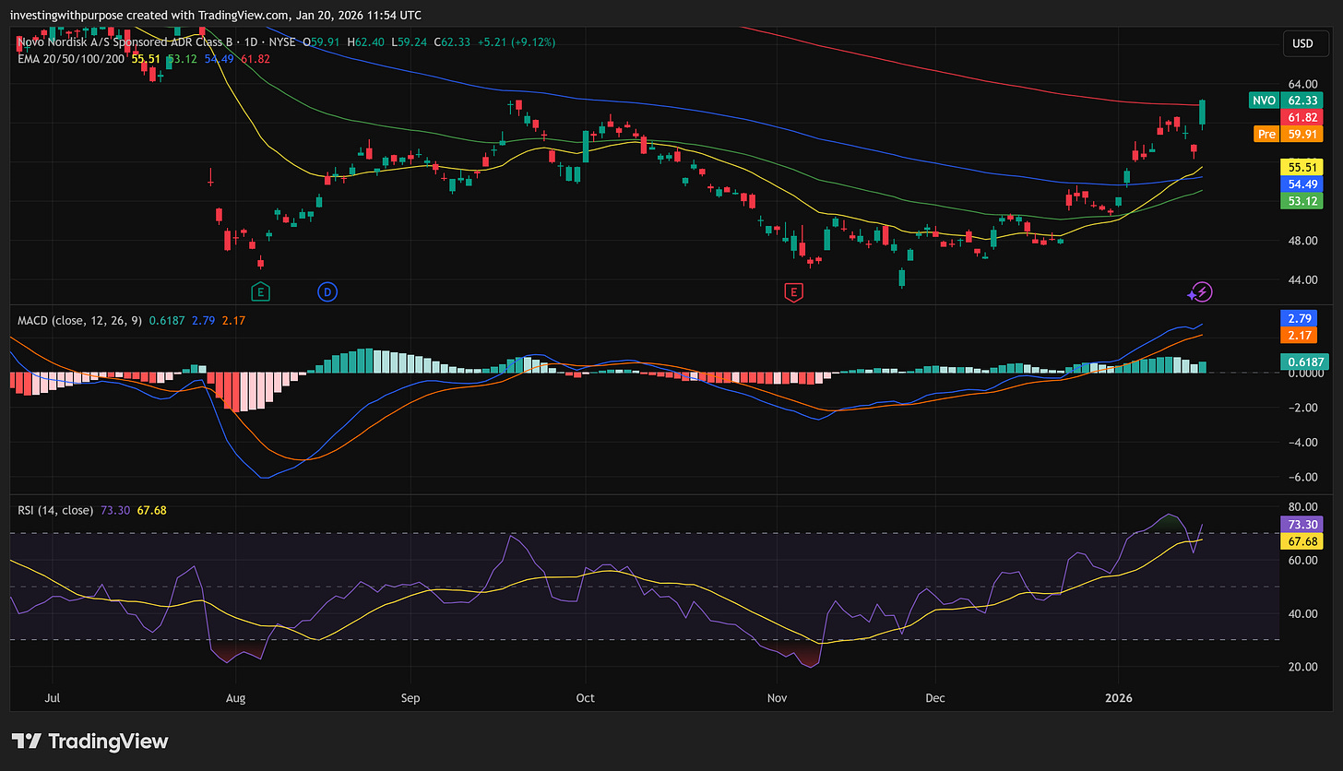Click the purple lightning event icon
The width and height of the screenshot is (1343, 771).
[1203, 292]
